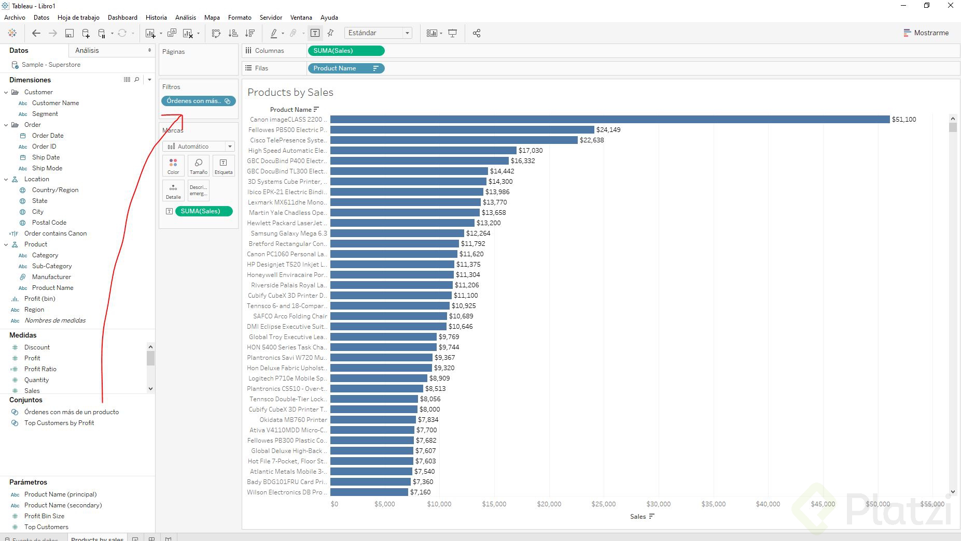Clear the sheet with the chart-X icon
Image resolution: width=961 pixels, height=541 pixels.
click(x=188, y=33)
